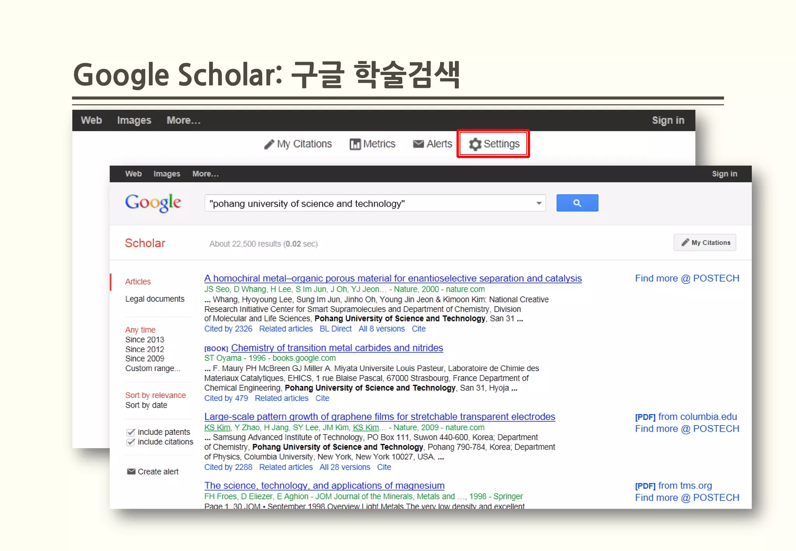796x551 pixels.
Task: Click Cited by 2326
Action: [228, 329]
